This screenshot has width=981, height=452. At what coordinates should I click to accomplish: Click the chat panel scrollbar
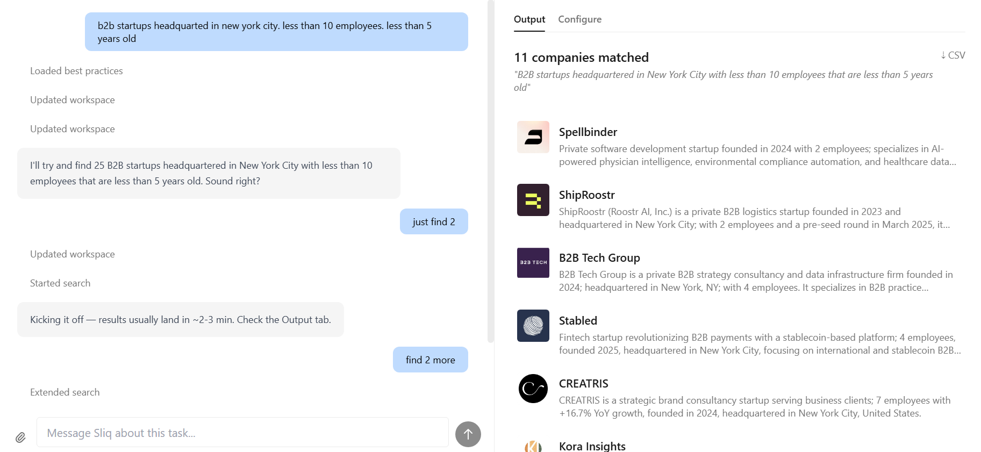[490, 172]
